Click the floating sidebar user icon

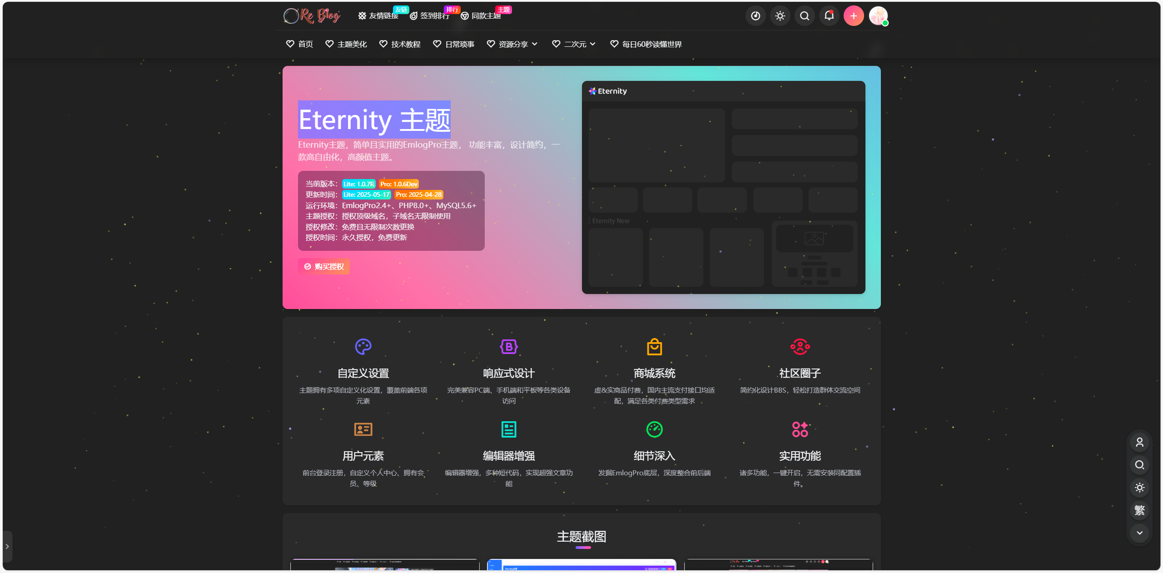1139,442
